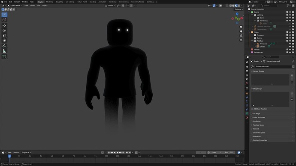Screen dimensions: 296x166
Task: Add a new shape key with plus button
Action: point(292,93)
